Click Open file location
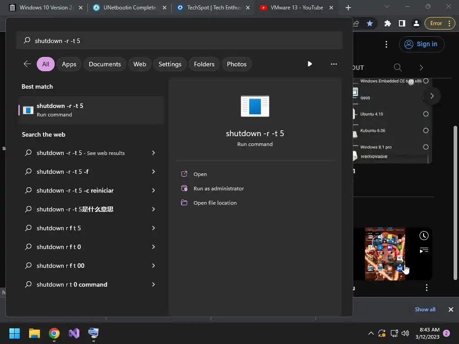The image size is (459, 344). [215, 203]
